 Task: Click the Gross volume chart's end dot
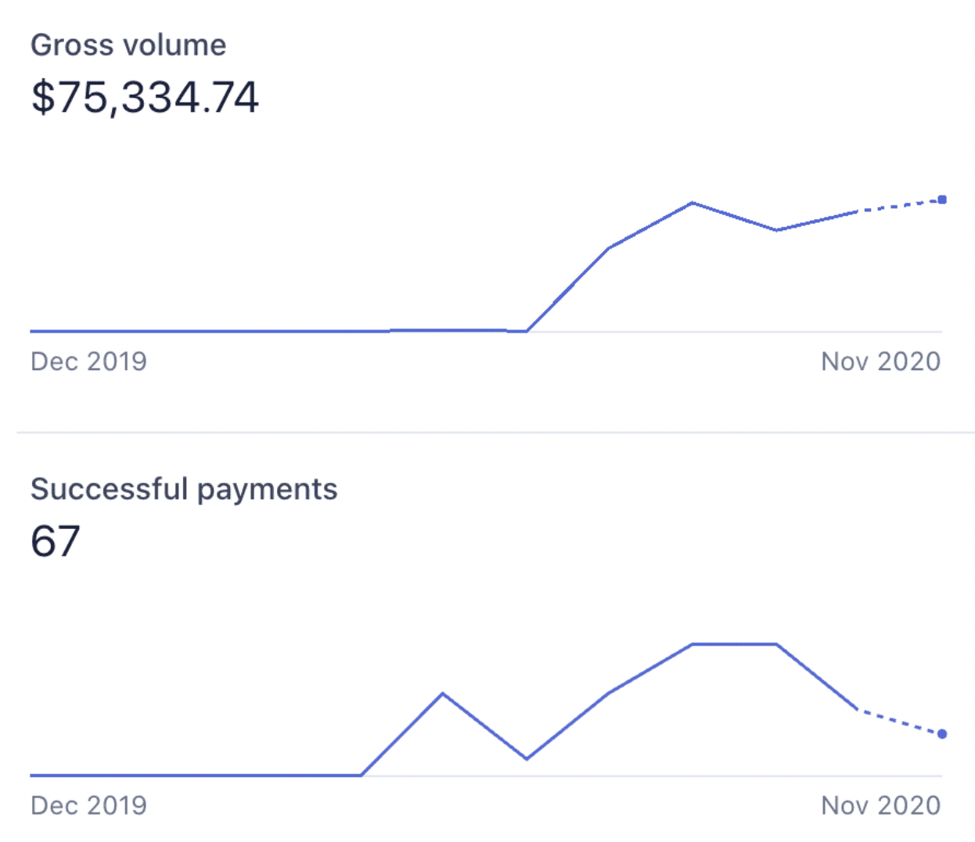(x=942, y=200)
